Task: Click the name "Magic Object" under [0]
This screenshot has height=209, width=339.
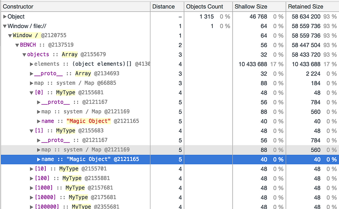Action: [90, 121]
